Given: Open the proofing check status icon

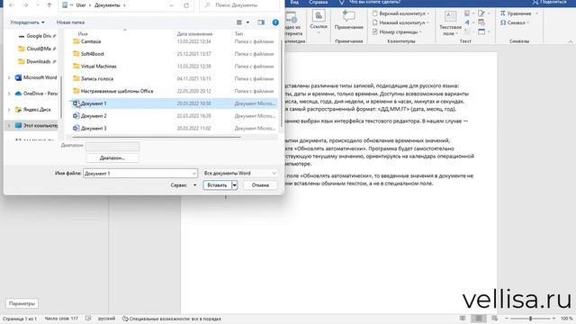Looking at the screenshot, I should (x=88, y=319).
